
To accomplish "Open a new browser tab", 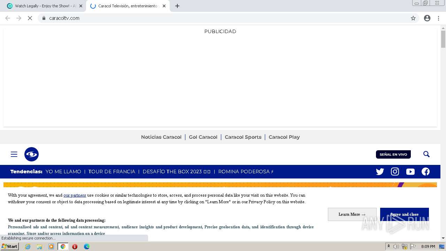I will tap(177, 6).
